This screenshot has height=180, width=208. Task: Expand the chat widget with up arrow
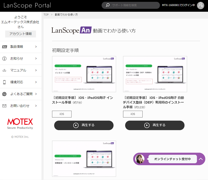(x=201, y=159)
